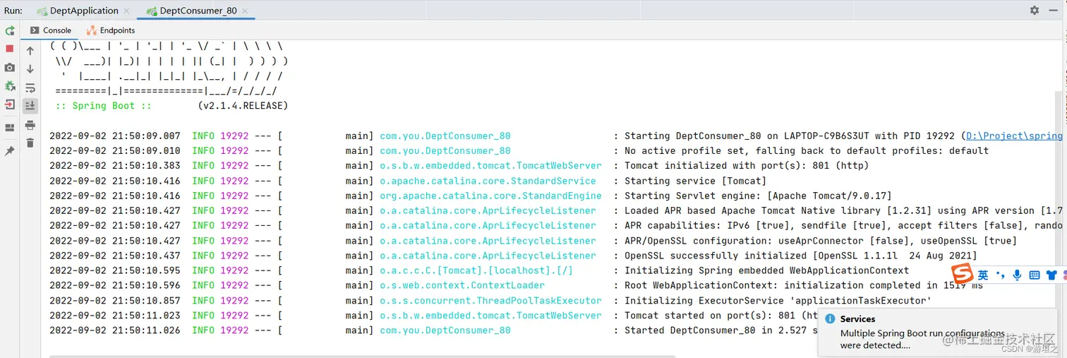This screenshot has height=358, width=1067.
Task: Click notification text about Spring Boot configurations
Action: point(922,339)
